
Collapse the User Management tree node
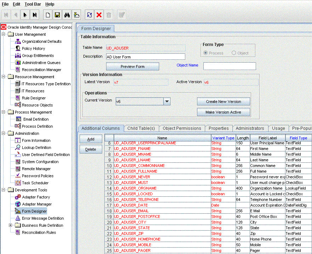(4, 34)
